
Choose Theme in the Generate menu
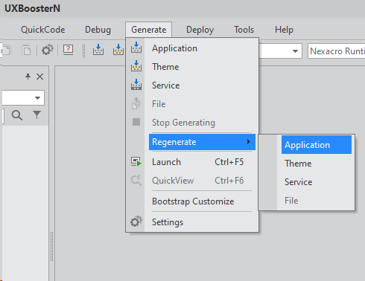tap(192, 67)
